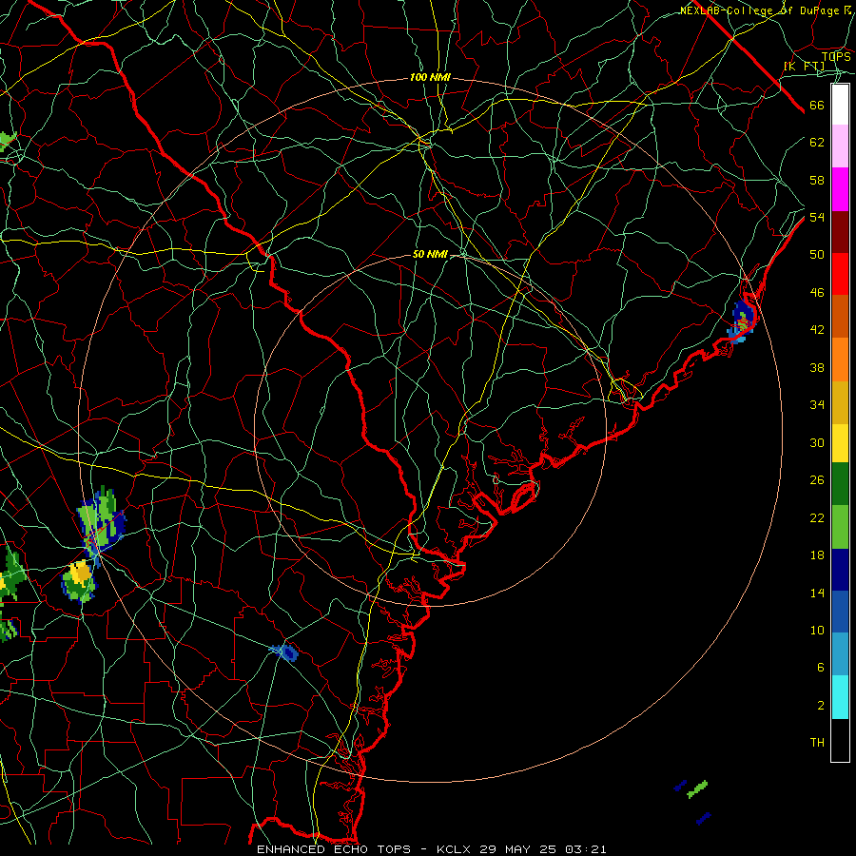Click the yellow-topped storm cell in southwest
The height and width of the screenshot is (856, 856).
tap(80, 581)
